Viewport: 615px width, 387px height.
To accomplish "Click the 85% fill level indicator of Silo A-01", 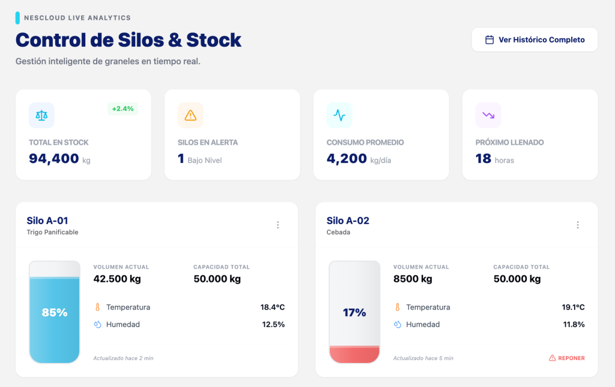I will (55, 312).
